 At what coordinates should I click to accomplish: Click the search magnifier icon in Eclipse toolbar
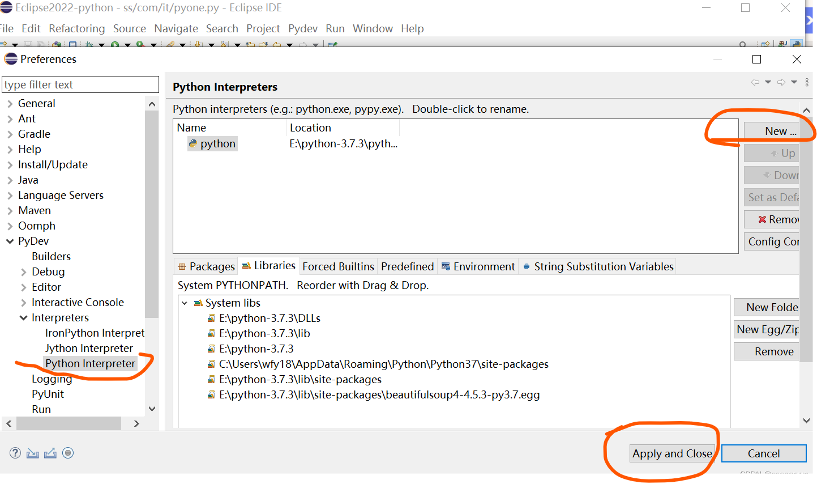(743, 44)
